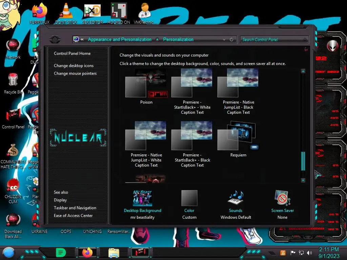
Task: Open the VMOTechnic desktop shortcut
Action: tap(145, 14)
